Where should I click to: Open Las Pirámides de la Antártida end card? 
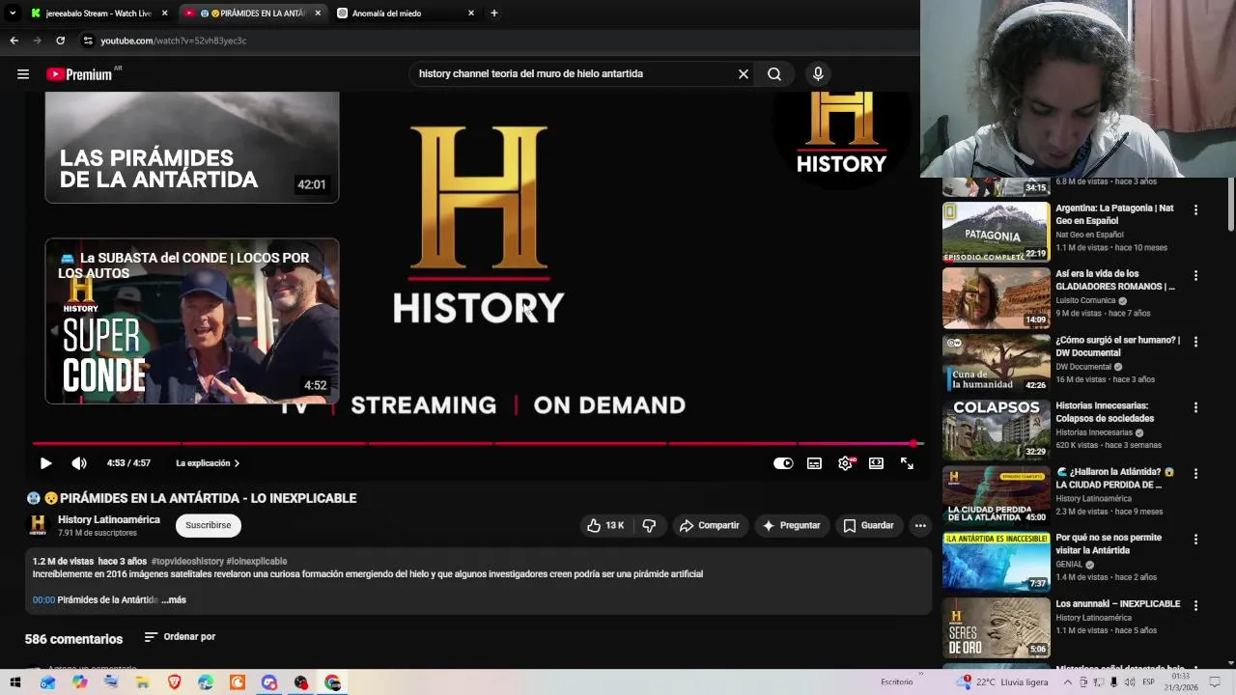click(x=192, y=147)
